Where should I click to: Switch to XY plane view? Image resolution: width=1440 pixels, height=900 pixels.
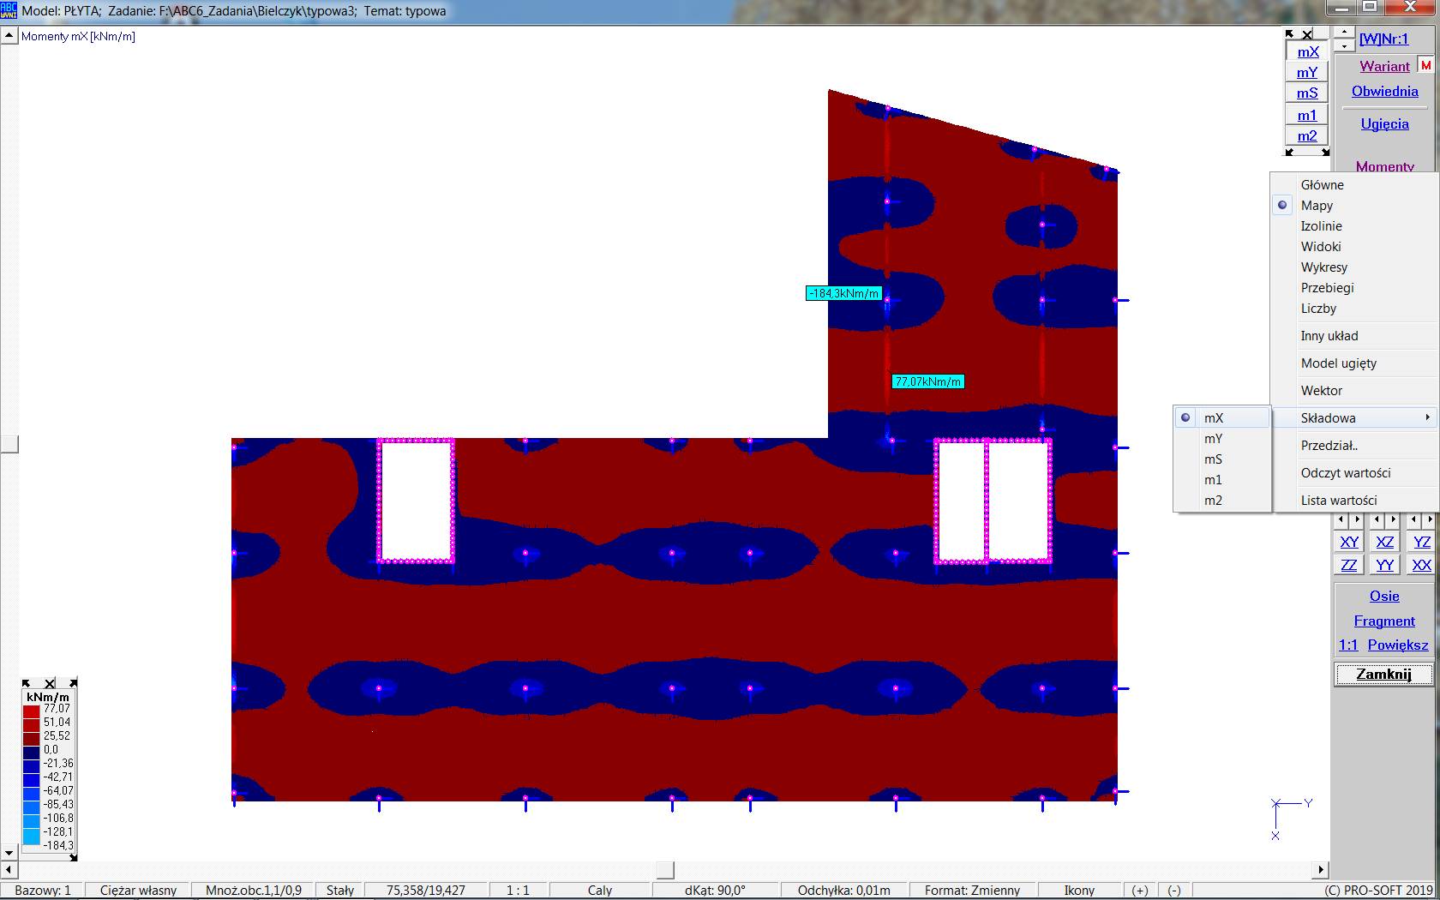click(x=1349, y=542)
